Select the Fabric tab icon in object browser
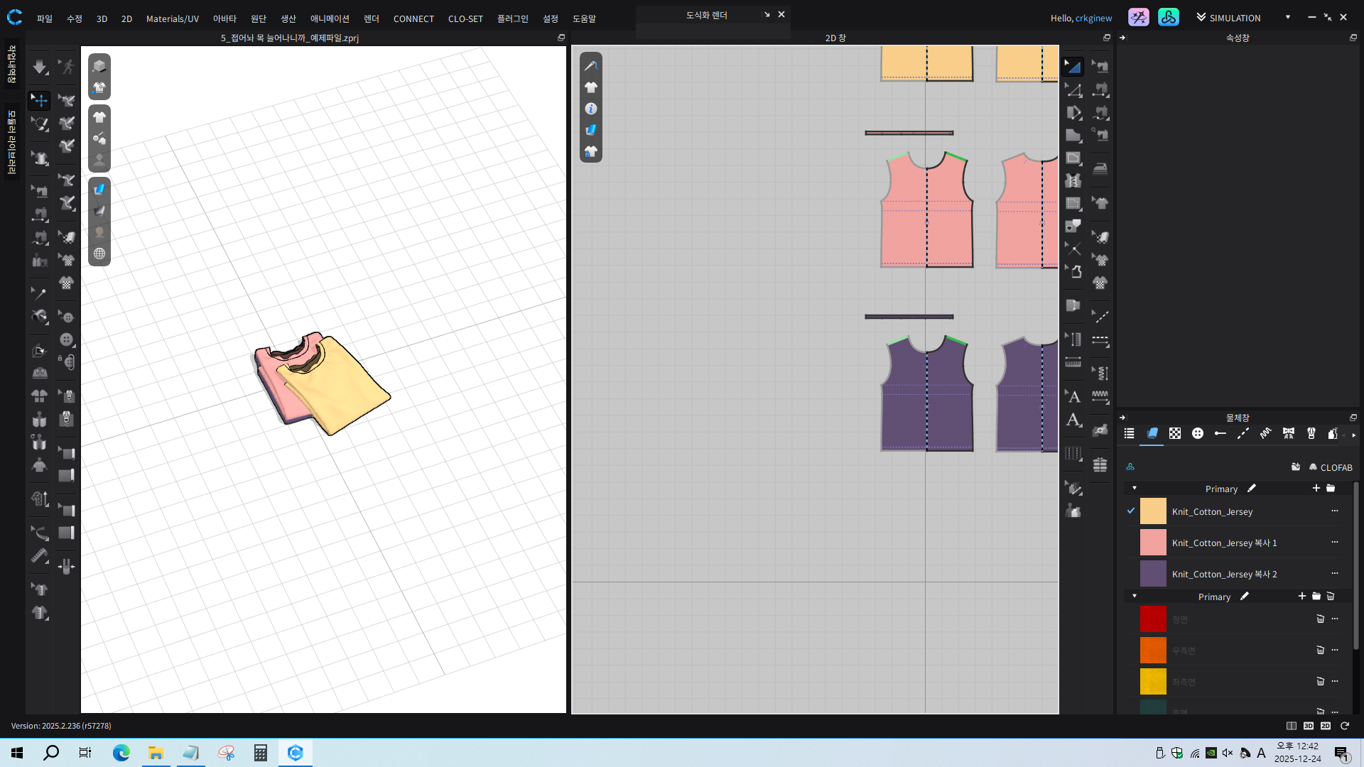 coord(1152,434)
